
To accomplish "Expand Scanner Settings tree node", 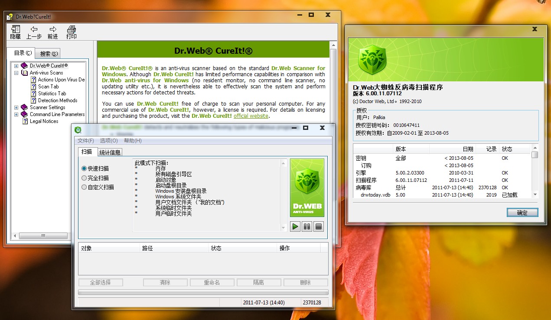I will pos(16,107).
